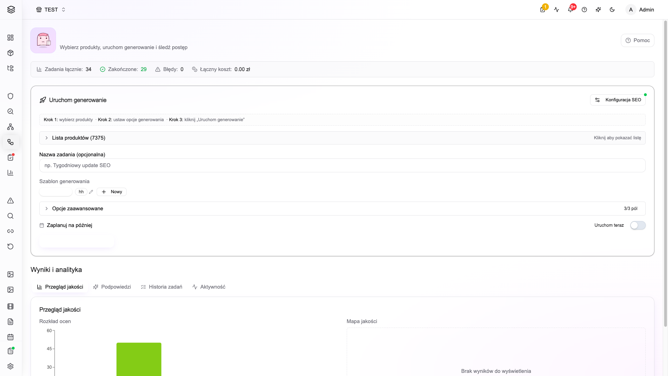Click the counterclockwise history arrow sidebar icon

[10, 246]
